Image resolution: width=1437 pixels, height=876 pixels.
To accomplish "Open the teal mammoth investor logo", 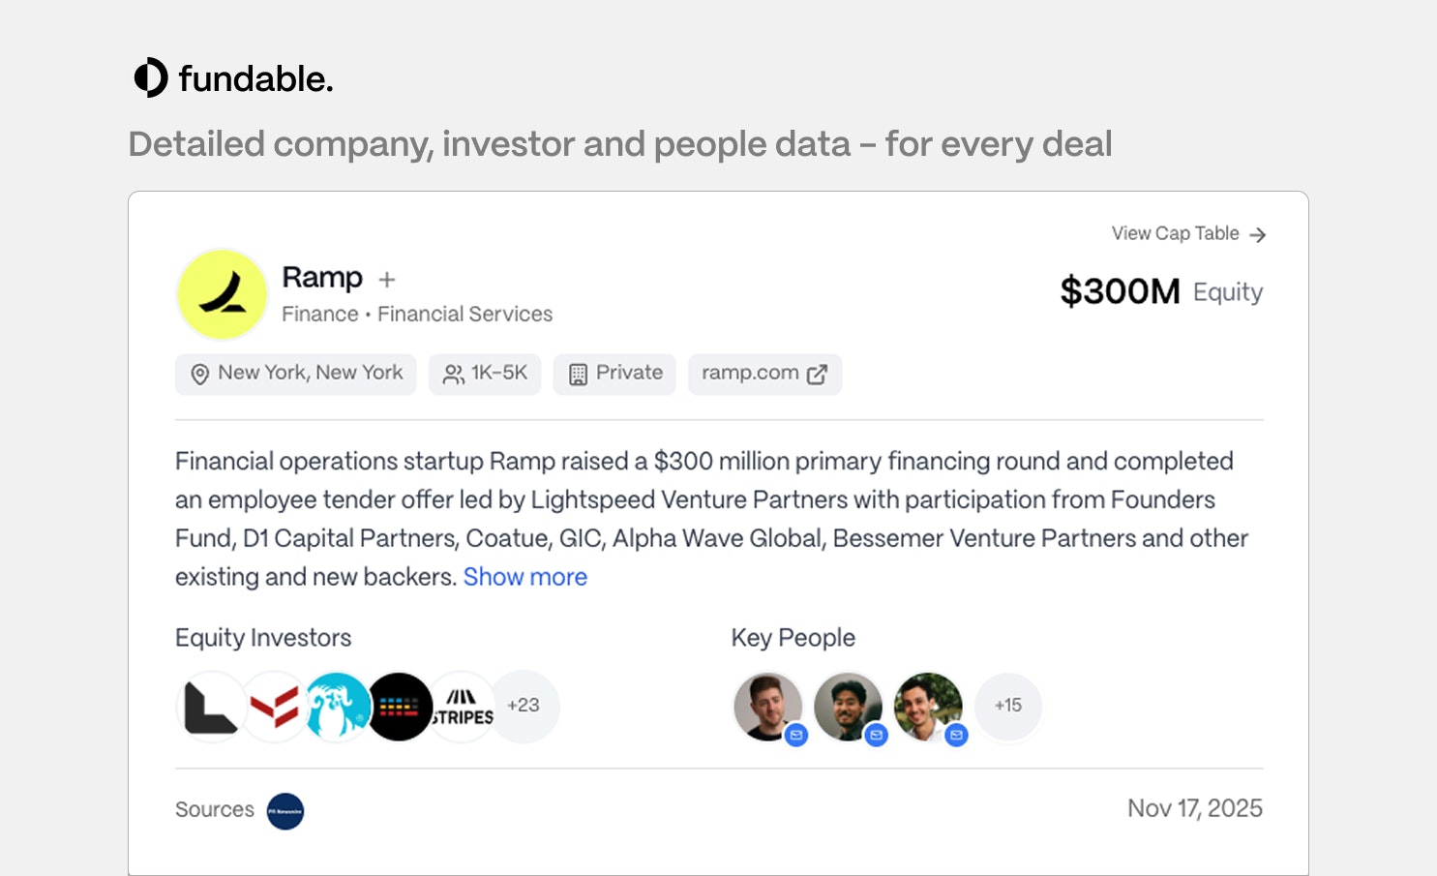I will coord(337,707).
